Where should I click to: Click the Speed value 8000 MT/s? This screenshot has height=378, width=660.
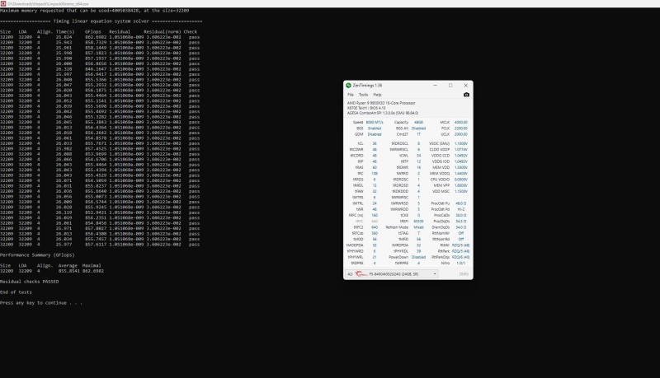pos(375,122)
